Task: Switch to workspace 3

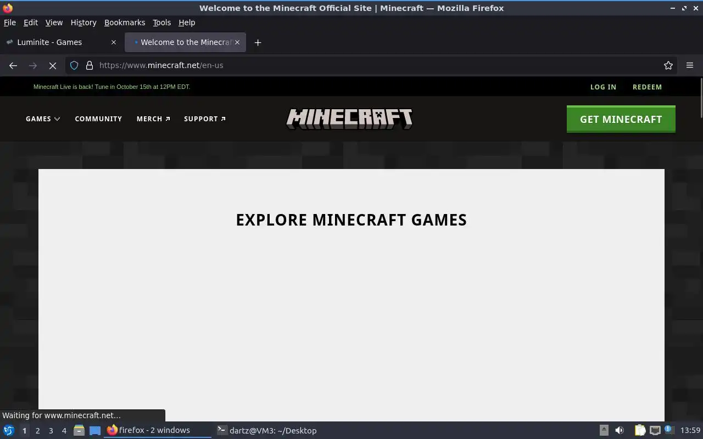Action: 51,430
